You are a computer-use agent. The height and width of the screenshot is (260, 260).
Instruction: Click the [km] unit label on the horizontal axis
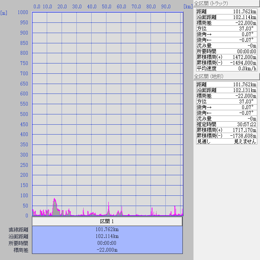pyautogui.click(x=188, y=6)
